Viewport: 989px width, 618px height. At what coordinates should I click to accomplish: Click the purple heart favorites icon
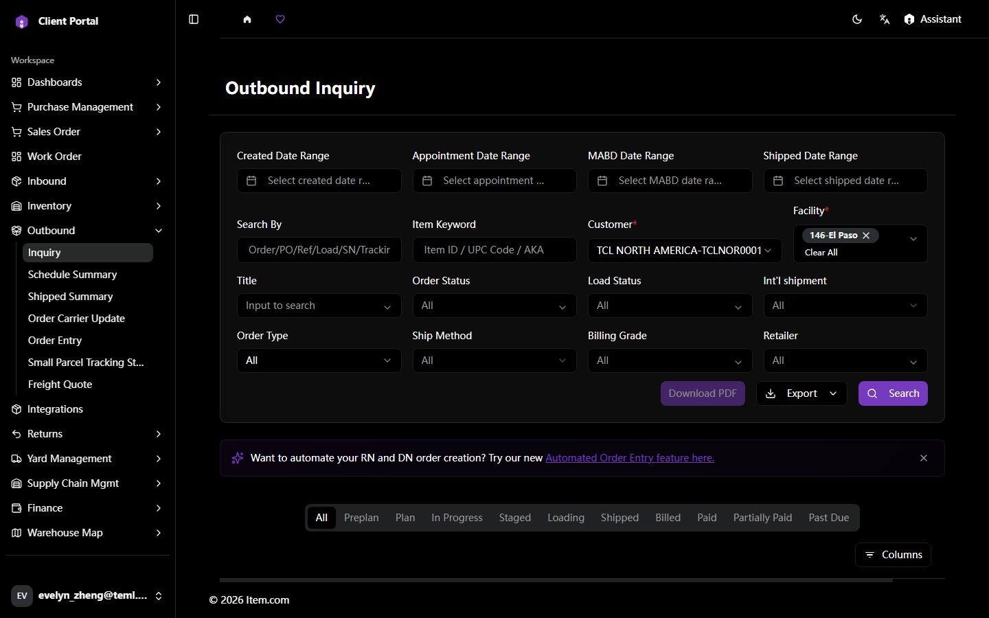point(280,19)
